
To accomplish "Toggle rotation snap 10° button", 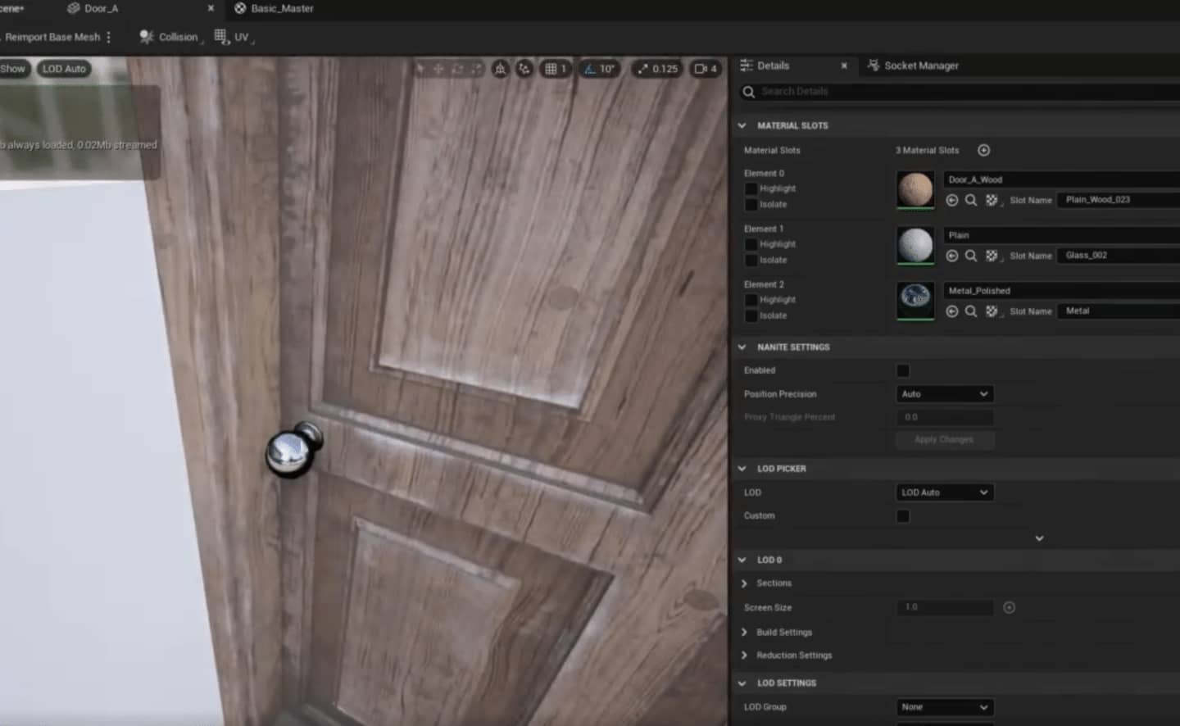I will click(x=599, y=69).
